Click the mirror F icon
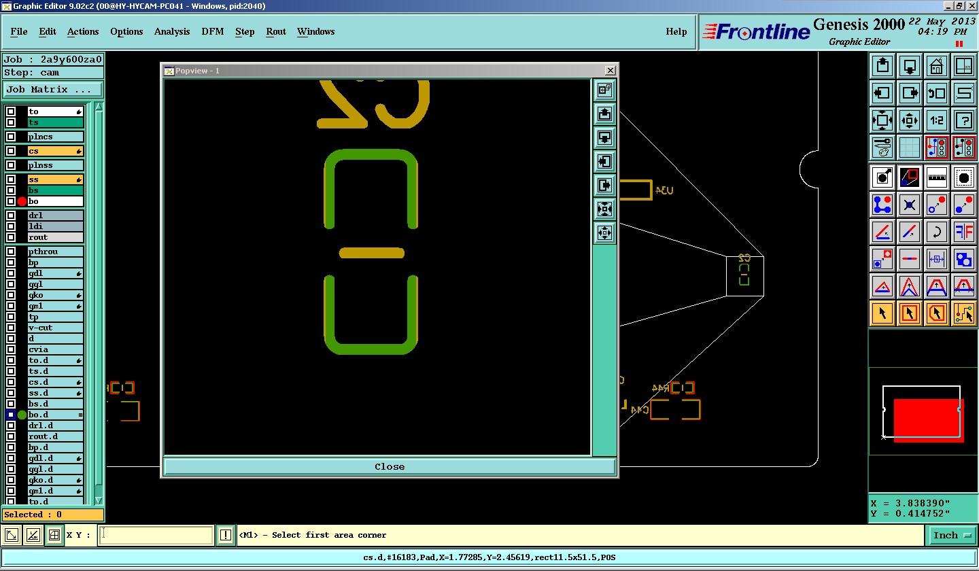This screenshot has width=979, height=571. tap(964, 232)
